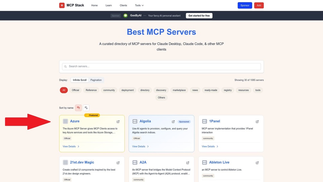
Task: Filter servers by registry tag
Action: (228, 90)
